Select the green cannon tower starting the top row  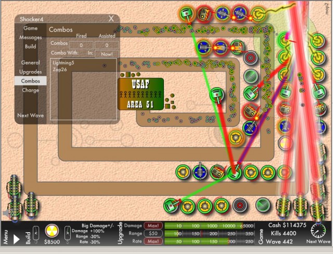(x=187, y=14)
